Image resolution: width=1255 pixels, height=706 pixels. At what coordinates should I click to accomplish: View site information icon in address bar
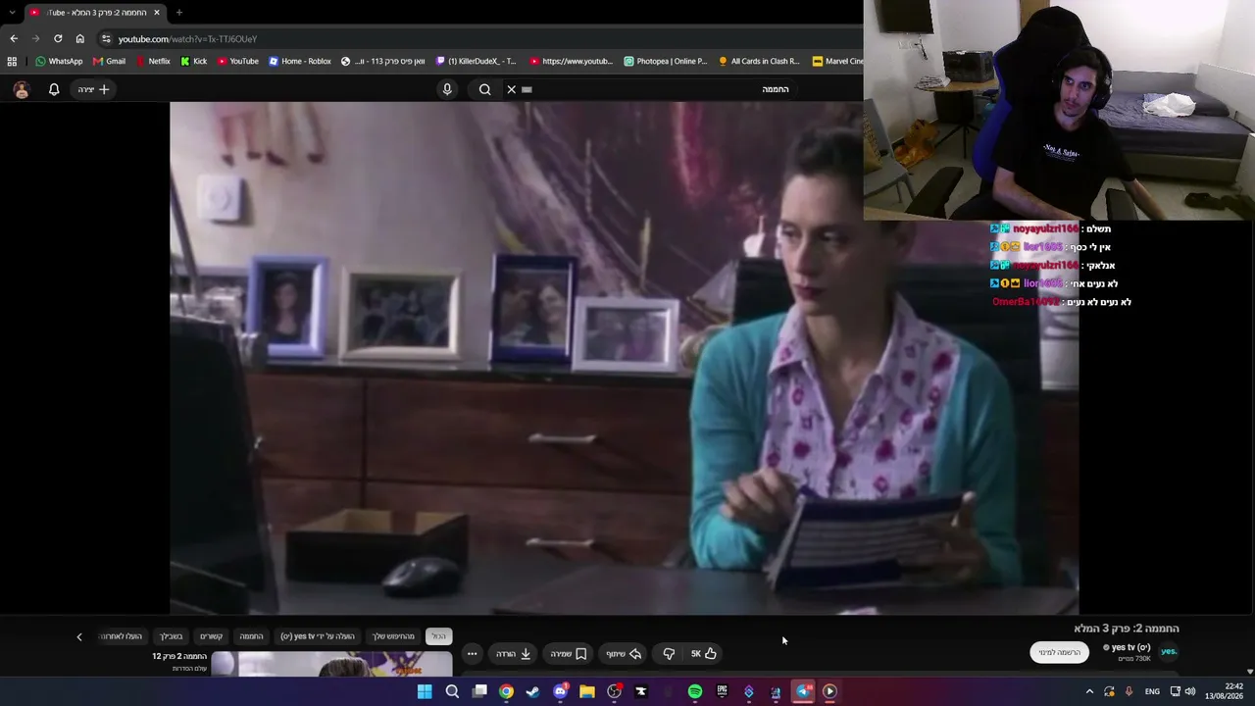(x=106, y=38)
